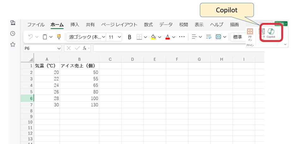Viewport: 294px width, 144px height.
Task: Select the cell containing 28
Action: 47,98
